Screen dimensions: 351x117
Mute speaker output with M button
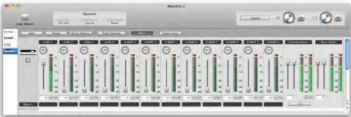coord(301,18)
